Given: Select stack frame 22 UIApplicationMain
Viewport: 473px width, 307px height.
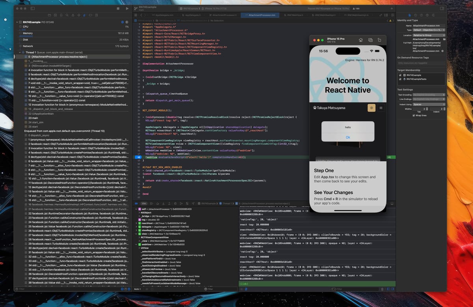Looking at the screenshot, I should point(73,114).
